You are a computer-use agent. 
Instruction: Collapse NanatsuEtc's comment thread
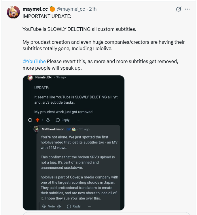tap(30, 120)
